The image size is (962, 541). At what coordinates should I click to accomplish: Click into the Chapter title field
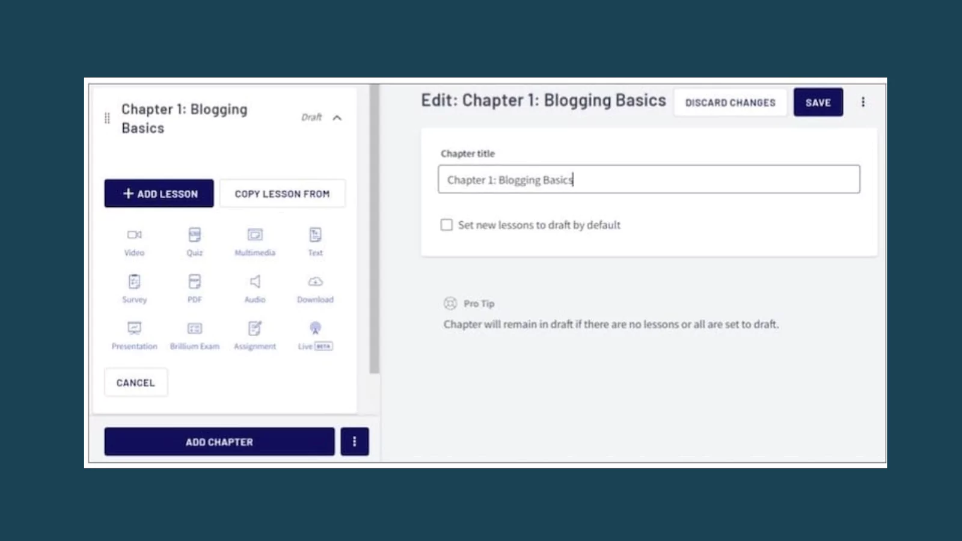[649, 179]
